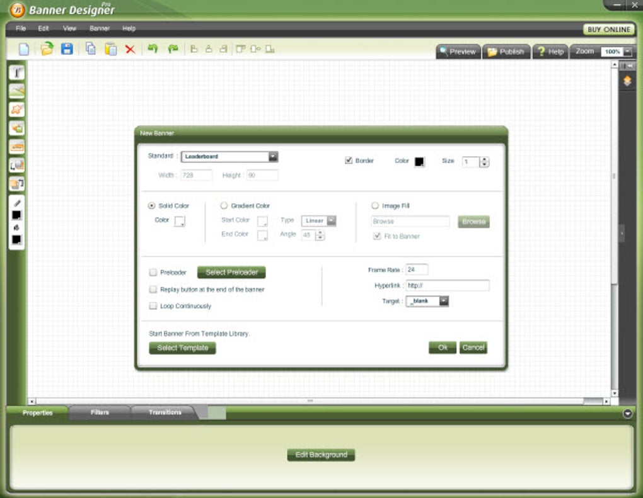Open the Banner menu
The height and width of the screenshot is (498, 643).
tap(99, 28)
